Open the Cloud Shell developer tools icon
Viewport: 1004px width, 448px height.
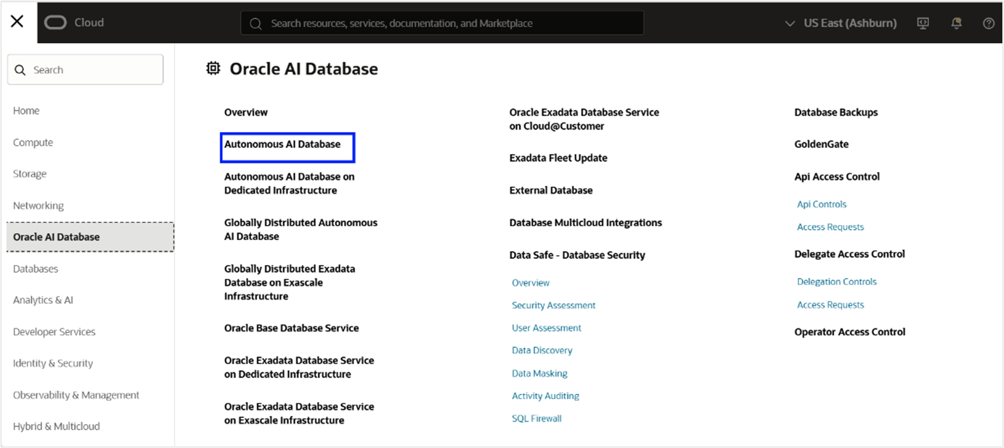(923, 23)
